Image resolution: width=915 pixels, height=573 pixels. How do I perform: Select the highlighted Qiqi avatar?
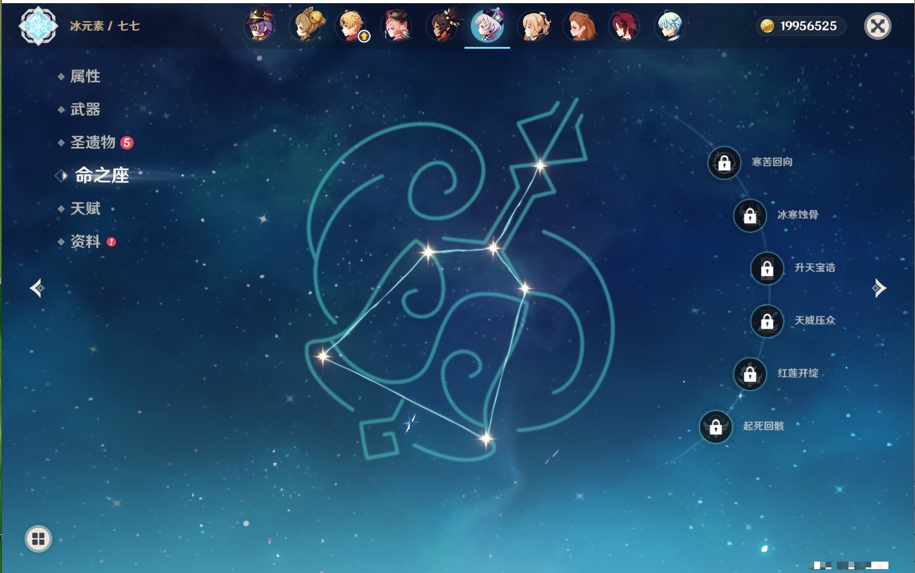coord(487,25)
